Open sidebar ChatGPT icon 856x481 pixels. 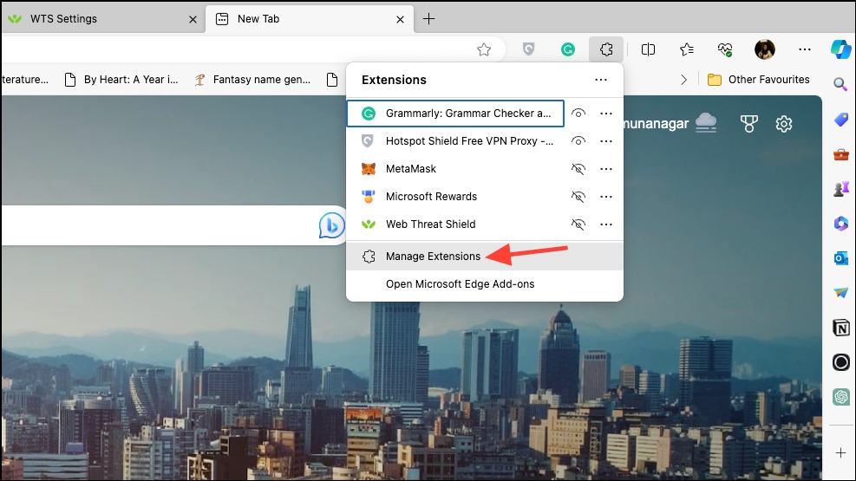[x=840, y=396]
